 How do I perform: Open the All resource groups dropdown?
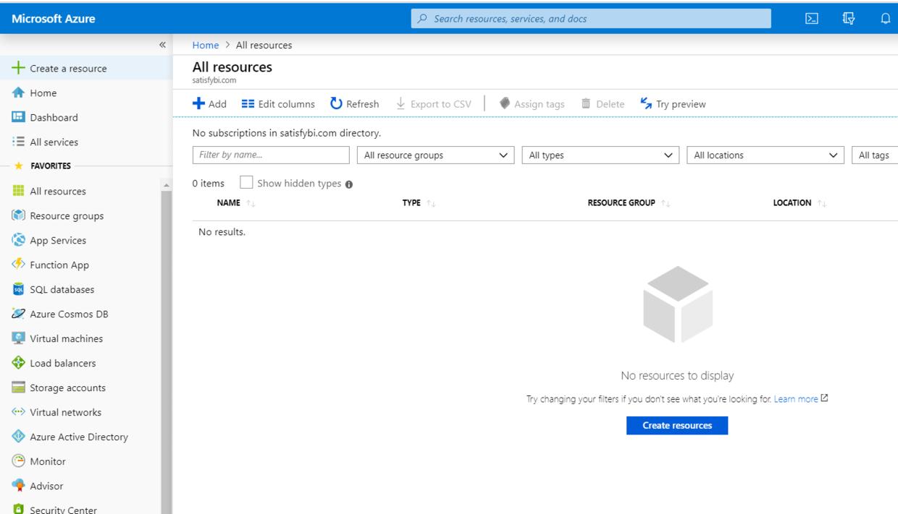tap(435, 155)
